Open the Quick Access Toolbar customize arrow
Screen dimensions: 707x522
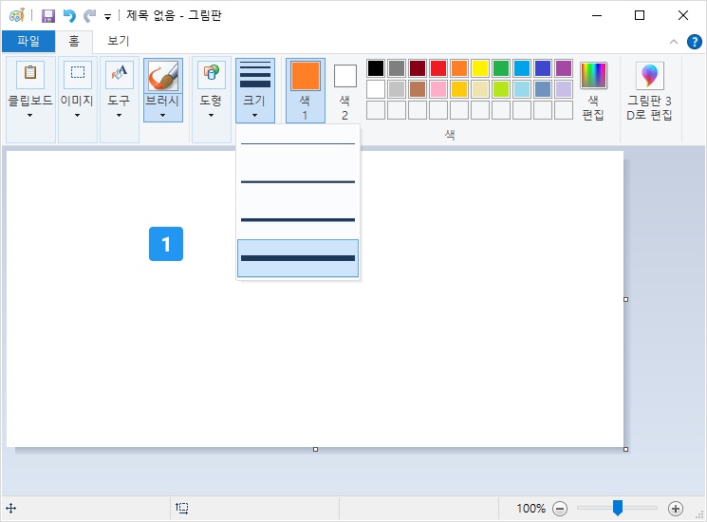coord(108,17)
